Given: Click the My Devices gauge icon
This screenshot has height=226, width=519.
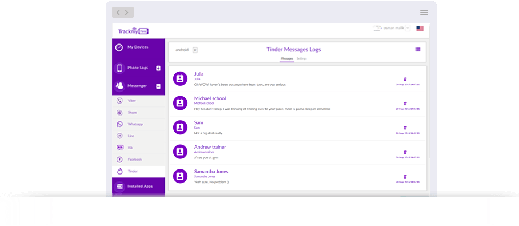Looking at the screenshot, I should (x=119, y=47).
